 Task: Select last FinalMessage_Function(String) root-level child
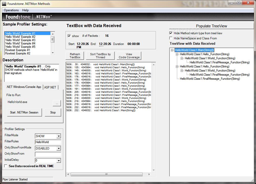pyautogui.click(x=210, y=79)
